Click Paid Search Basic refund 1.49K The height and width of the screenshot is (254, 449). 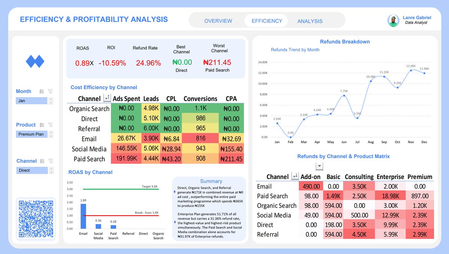pyautogui.click(x=333, y=196)
